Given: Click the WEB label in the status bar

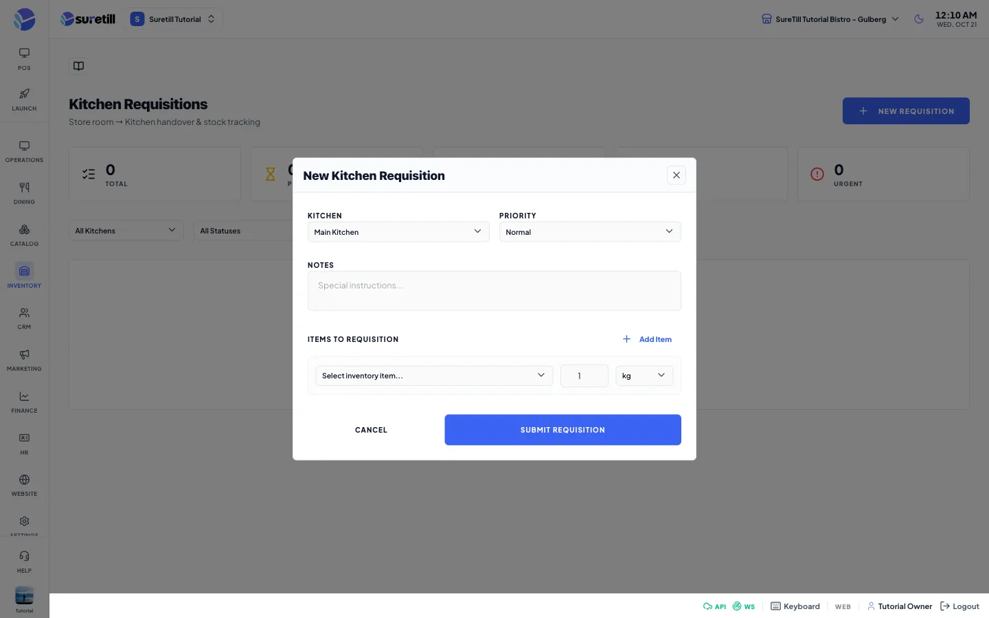Looking at the screenshot, I should [x=843, y=607].
